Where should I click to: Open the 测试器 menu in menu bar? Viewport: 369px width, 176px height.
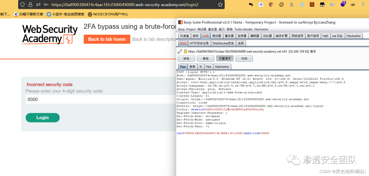pyautogui.click(x=202, y=29)
